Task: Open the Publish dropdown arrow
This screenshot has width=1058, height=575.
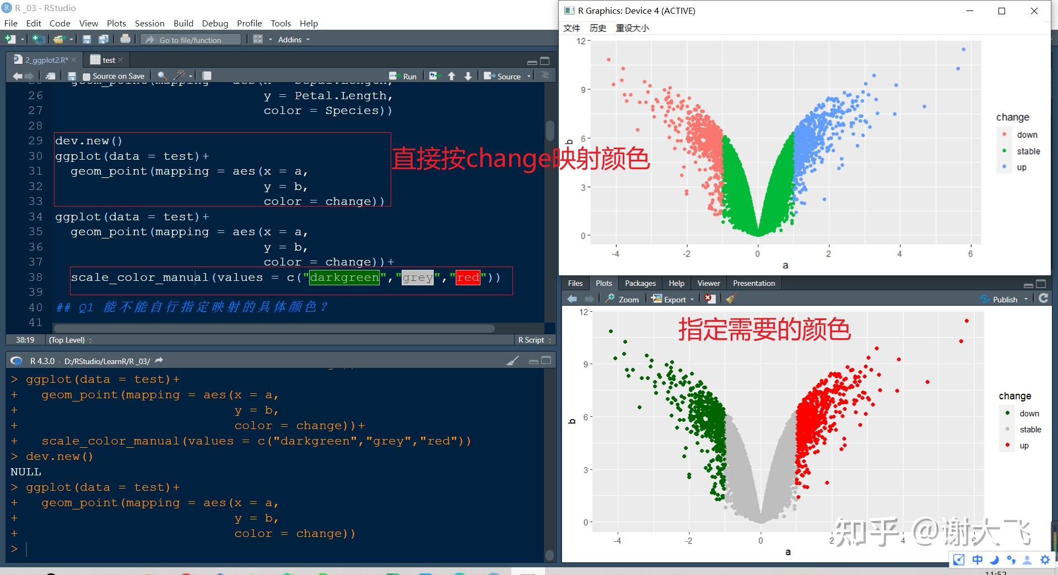Action: pyautogui.click(x=1025, y=299)
